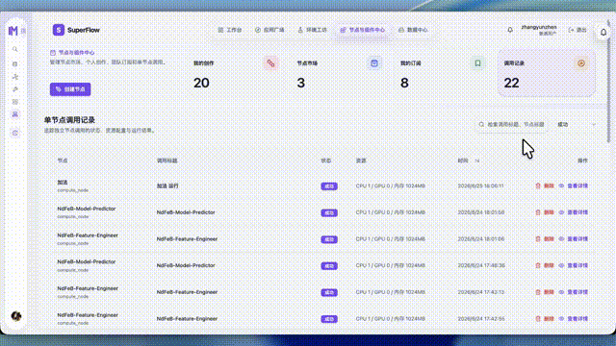The image size is (616, 346).
Task: Delete the NdFeB-Model-Predictor record from 17:48:36
Action: click(545, 265)
